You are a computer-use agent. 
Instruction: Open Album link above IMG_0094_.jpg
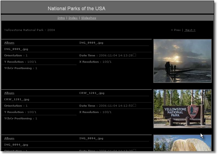pyautogui.click(x=9, y=138)
